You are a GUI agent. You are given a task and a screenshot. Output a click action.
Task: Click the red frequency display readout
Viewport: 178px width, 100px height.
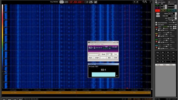[76, 2]
